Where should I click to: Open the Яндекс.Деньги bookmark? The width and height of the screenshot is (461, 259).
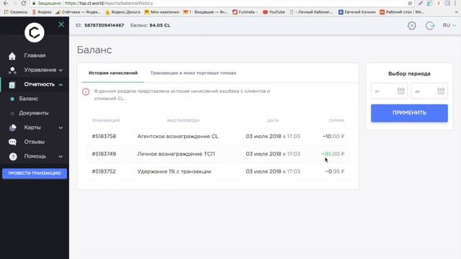tap(122, 12)
